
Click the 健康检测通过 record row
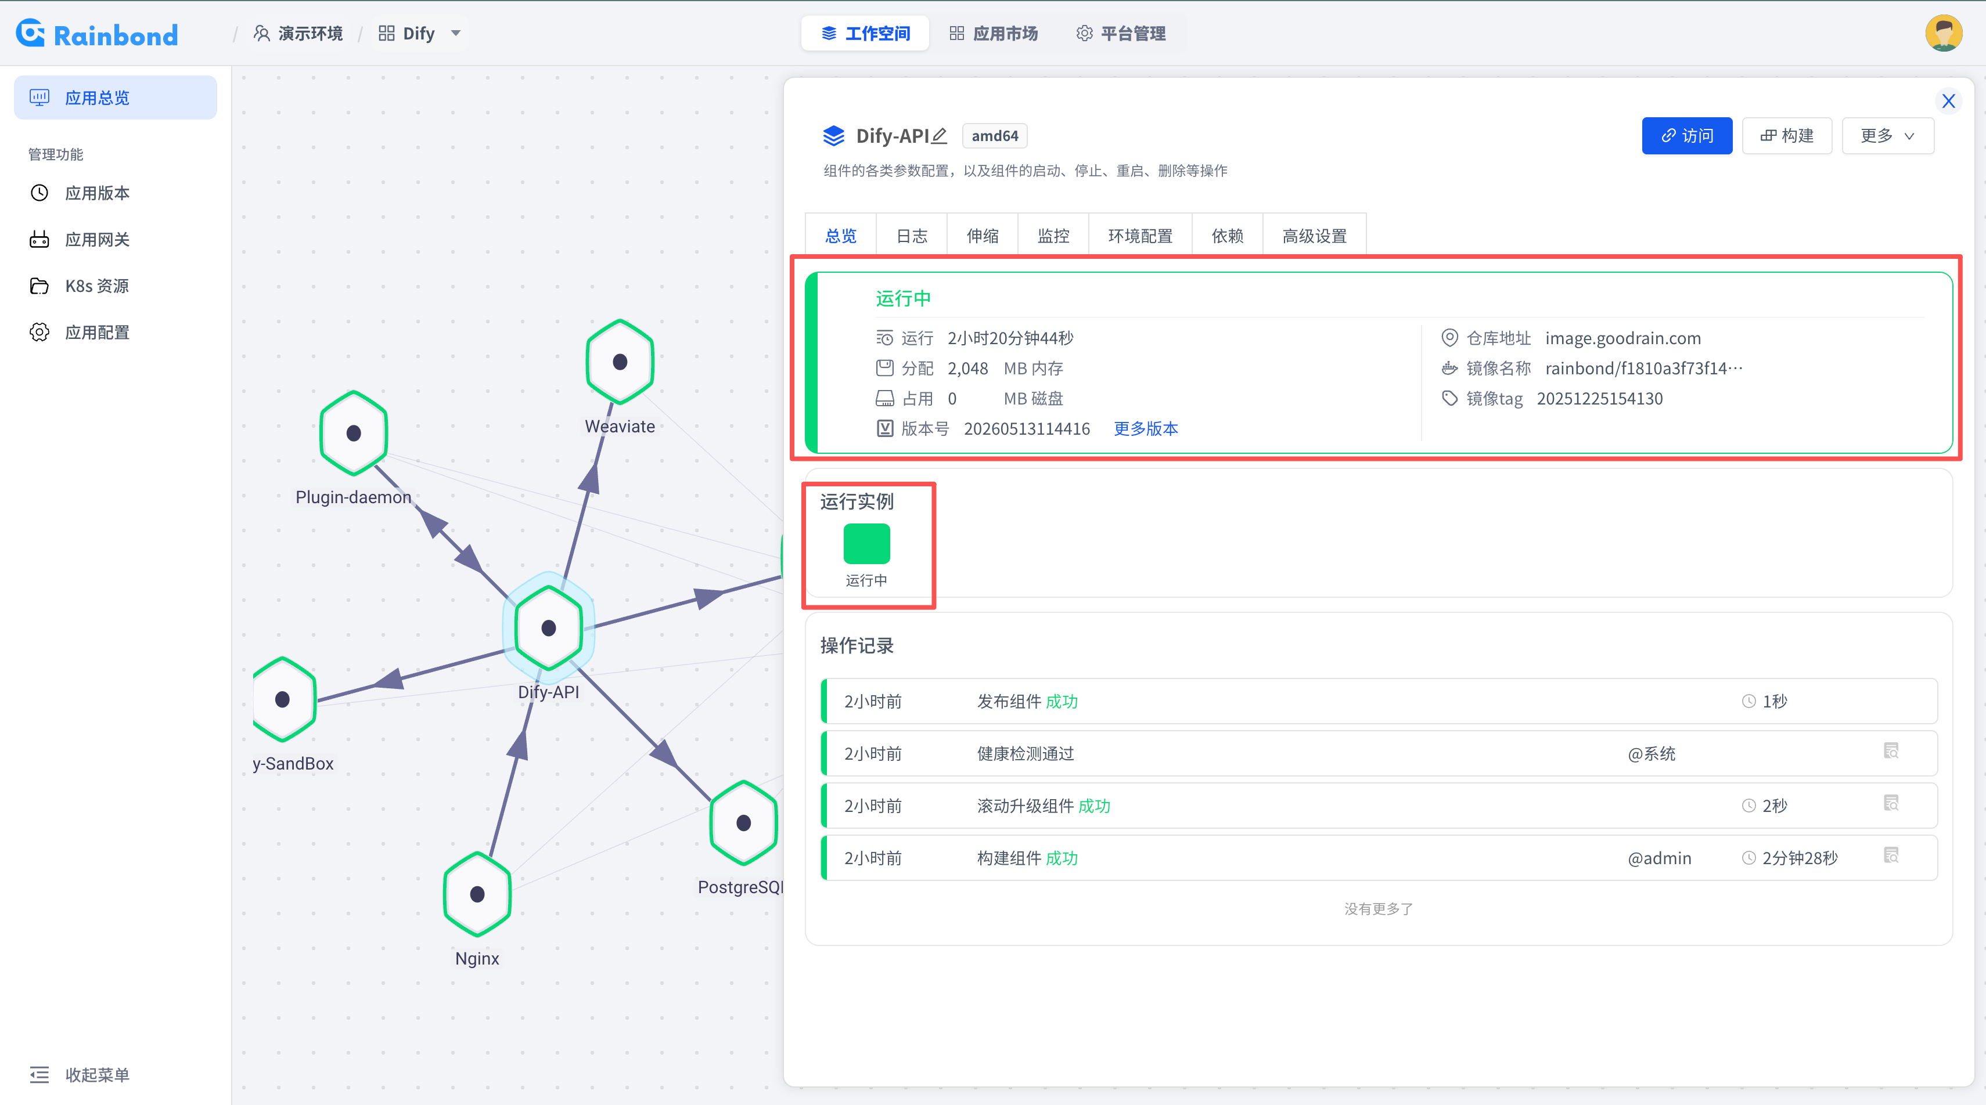click(1379, 753)
